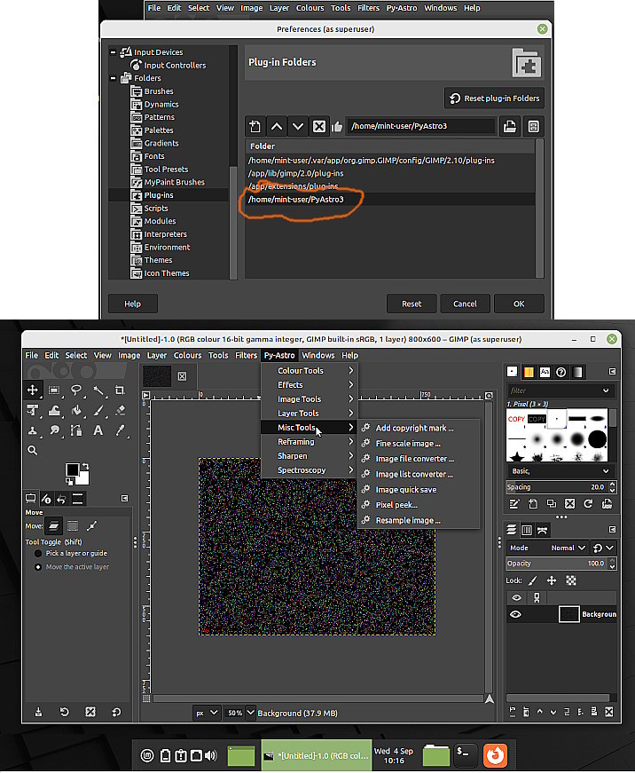Viewport: 635px width, 773px height.
Task: Collapse the Folders tree in Preferences
Action: tap(114, 78)
